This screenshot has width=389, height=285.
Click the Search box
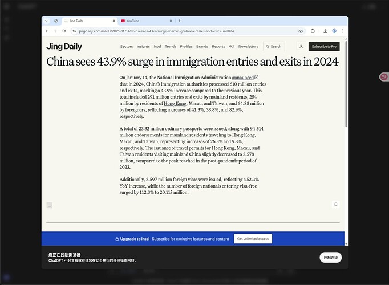tap(274, 47)
